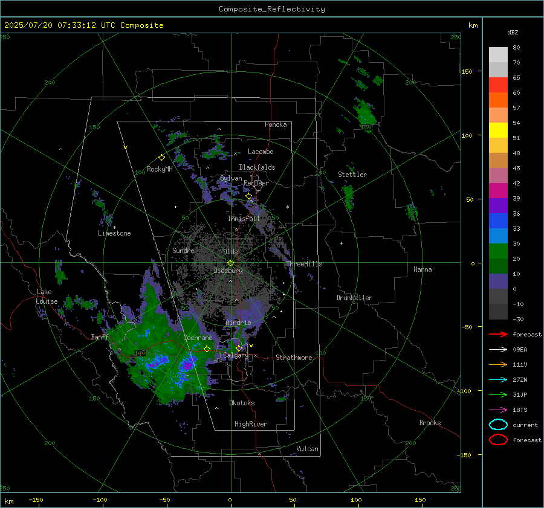Click the -150 tick on the bottom axis
544x508 pixels.
coord(36,500)
